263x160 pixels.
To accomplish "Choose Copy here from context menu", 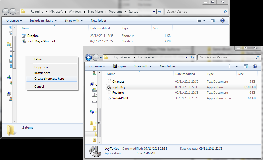I will coord(52,67).
